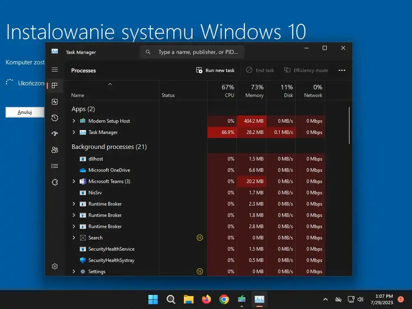Launch Firefox from the taskbar

pyautogui.click(x=206, y=299)
